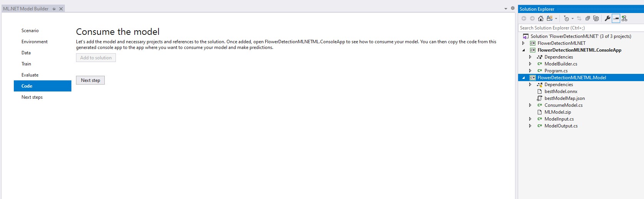Pin the ML.NET Model Builder tab
Screen dimensions: 644x199
coord(54,9)
